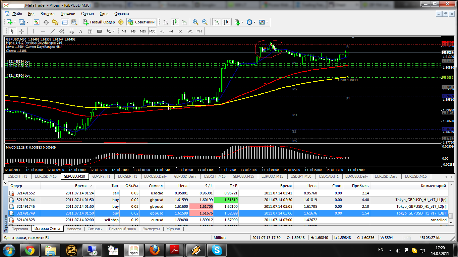Open the Strategy Tester magnifier icon

[x=74, y=22]
